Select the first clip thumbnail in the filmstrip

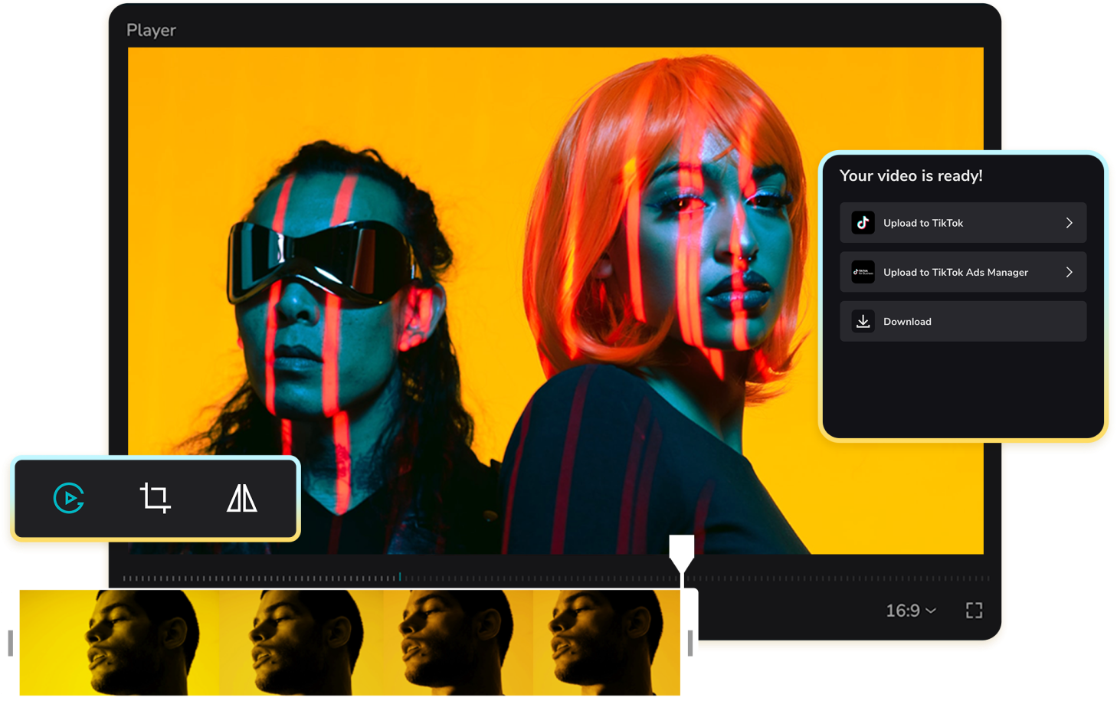click(x=119, y=643)
